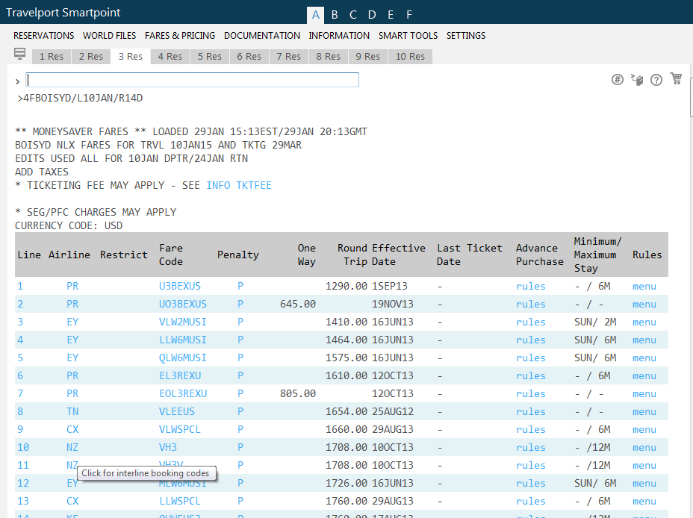Open the RESERVATIONS menu
Screen dimensions: 693x518
(x=44, y=35)
